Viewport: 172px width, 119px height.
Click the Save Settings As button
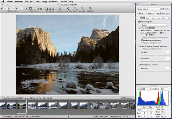(163, 13)
